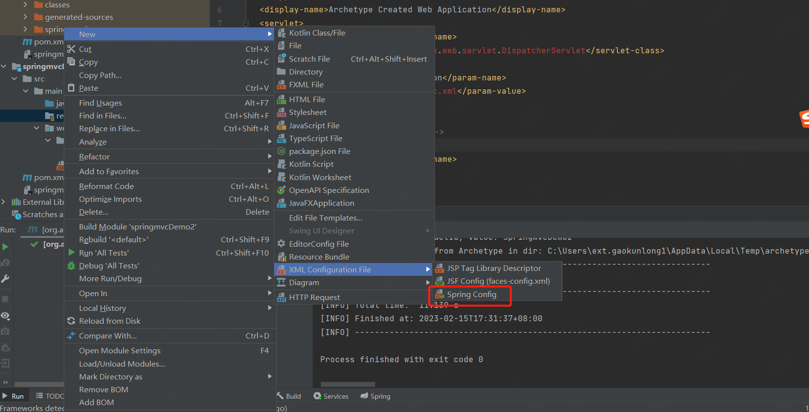Click the Kotlin Script icon

coord(282,164)
